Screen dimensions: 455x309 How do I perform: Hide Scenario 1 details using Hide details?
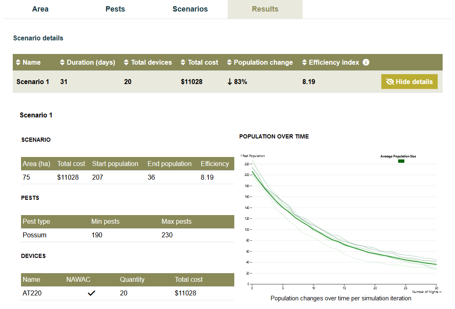point(409,82)
